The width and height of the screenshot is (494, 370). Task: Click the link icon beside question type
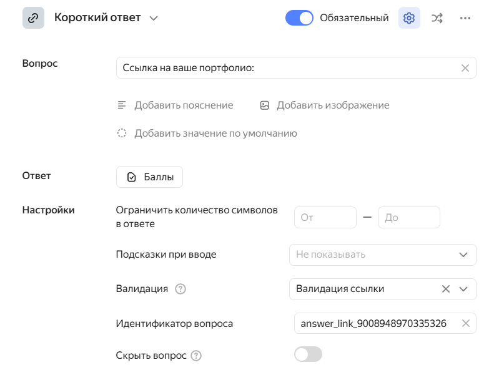[33, 18]
